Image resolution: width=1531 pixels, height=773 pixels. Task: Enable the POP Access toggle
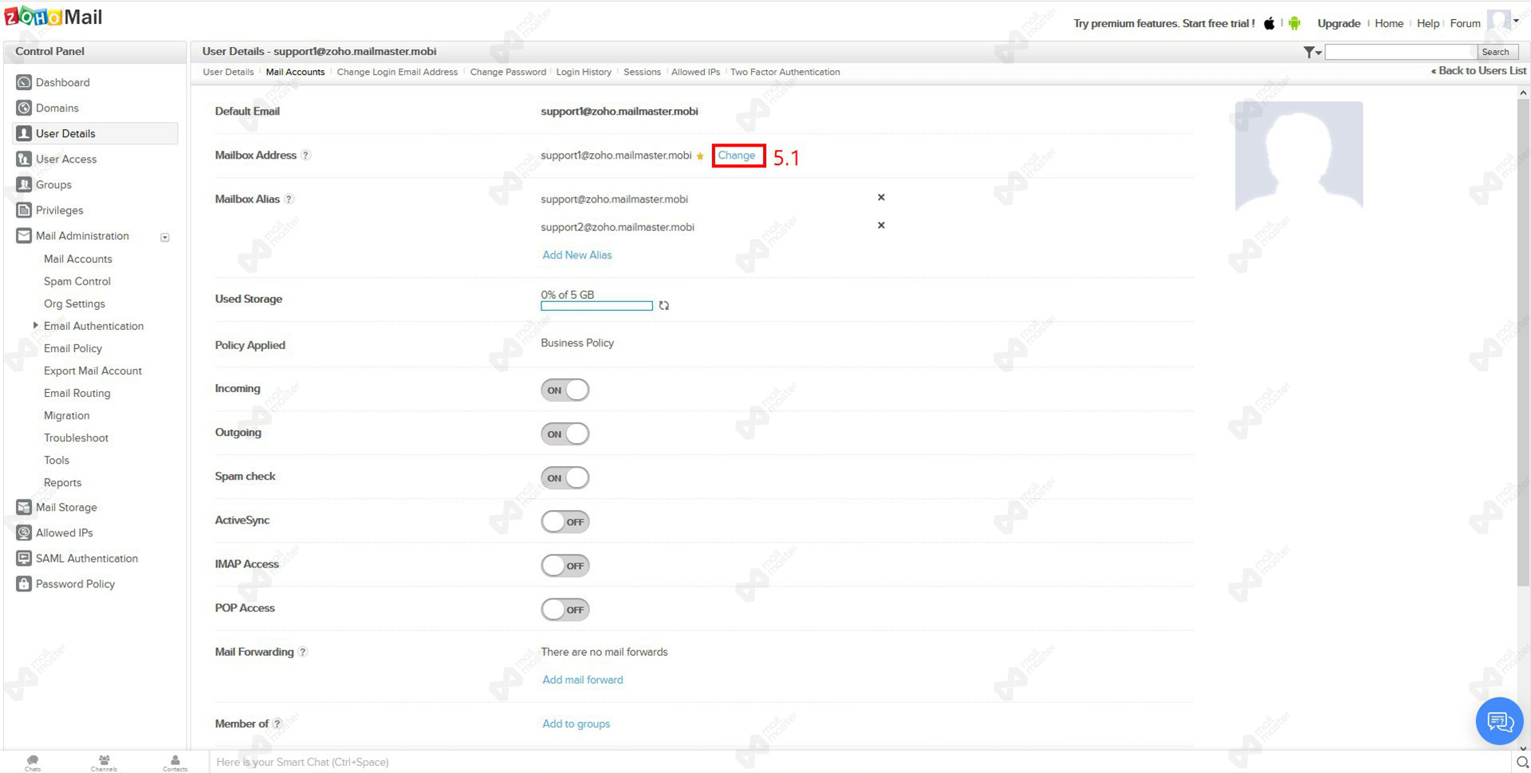[x=565, y=609]
